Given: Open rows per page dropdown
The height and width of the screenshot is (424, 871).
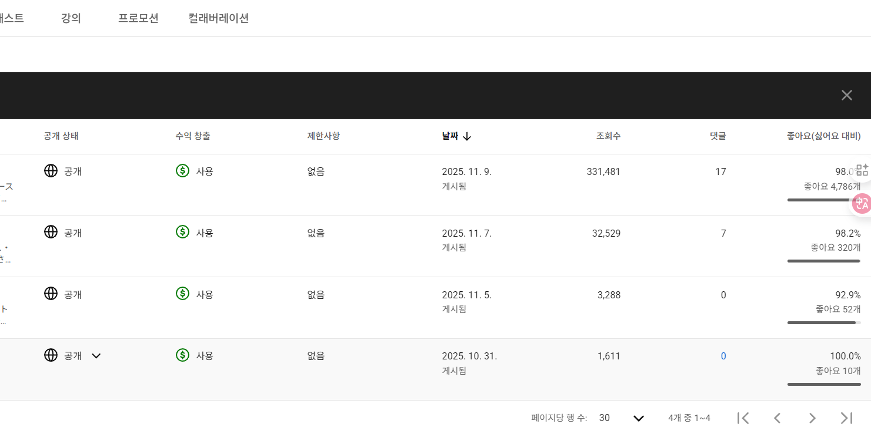Looking at the screenshot, I should tap(638, 418).
